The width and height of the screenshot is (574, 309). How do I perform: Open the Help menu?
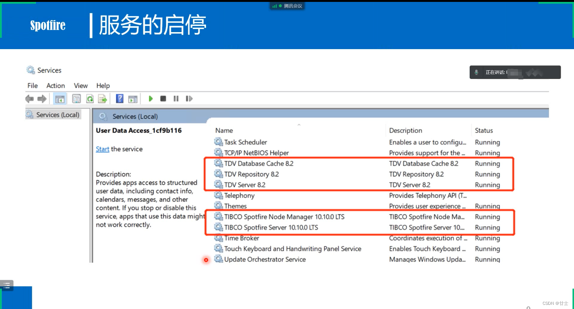103,86
